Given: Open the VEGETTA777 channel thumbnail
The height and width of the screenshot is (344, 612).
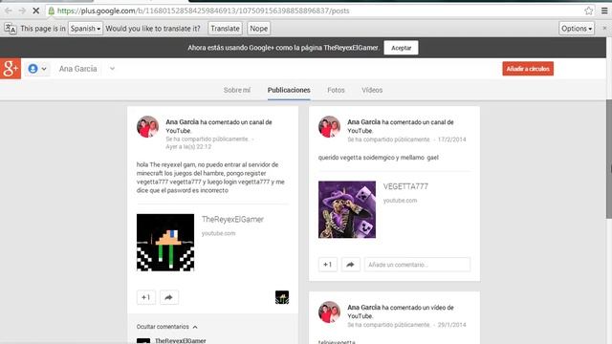Looking at the screenshot, I should (x=347, y=209).
